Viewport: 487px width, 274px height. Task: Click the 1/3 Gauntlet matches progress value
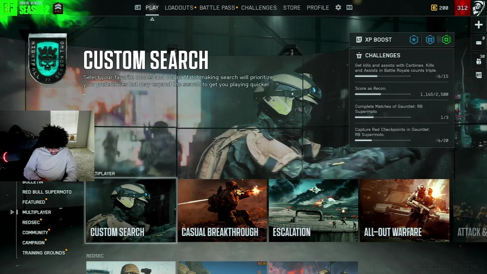[x=444, y=118]
